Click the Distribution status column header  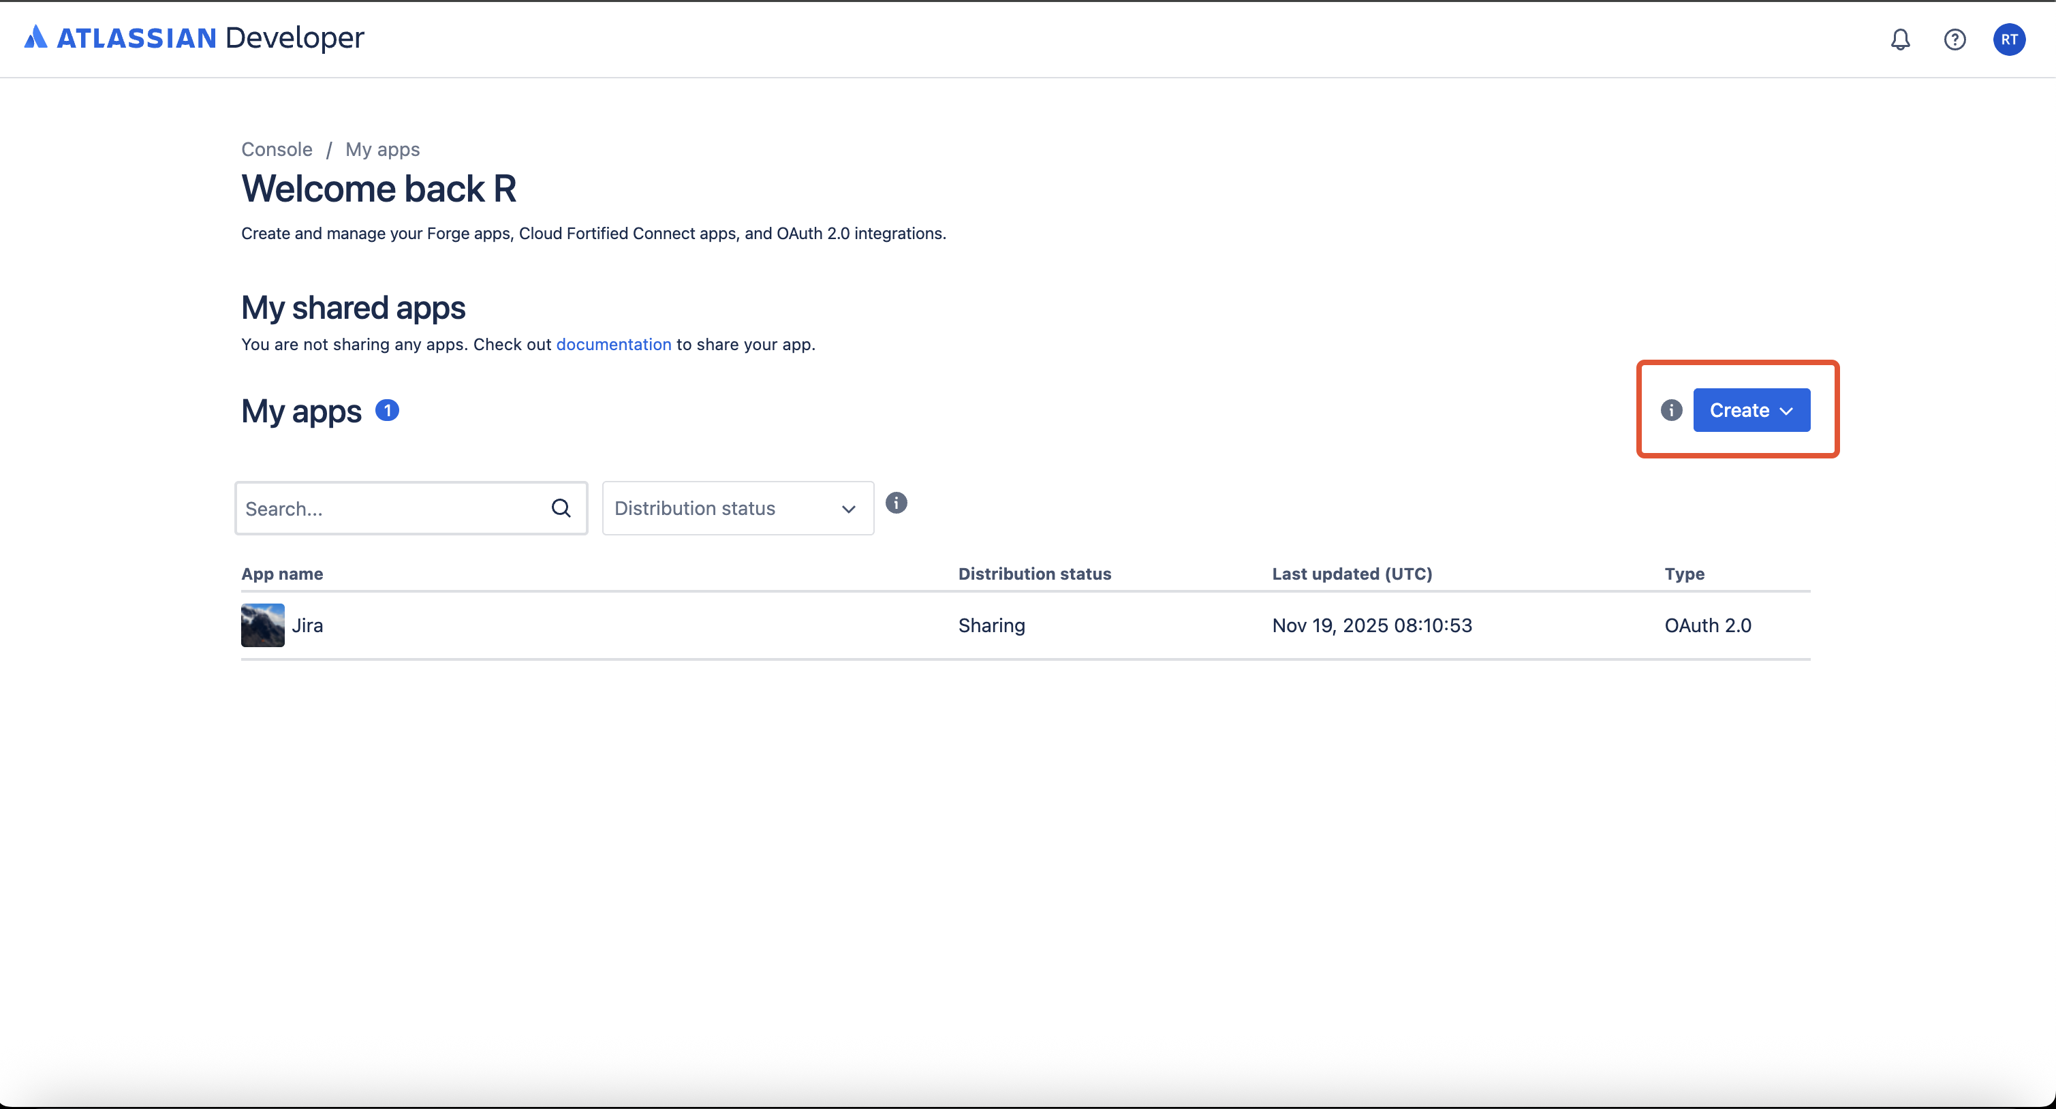(1033, 574)
